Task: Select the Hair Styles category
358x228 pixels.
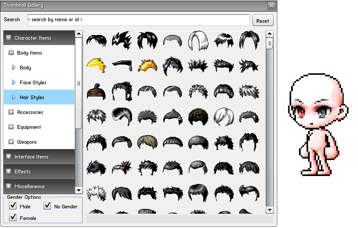Action: 39,97
